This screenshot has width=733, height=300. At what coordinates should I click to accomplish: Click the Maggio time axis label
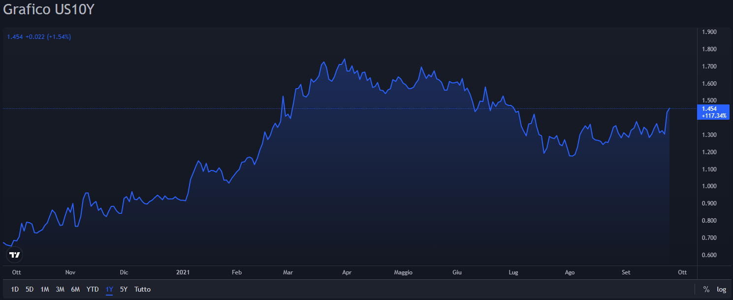(x=403, y=272)
